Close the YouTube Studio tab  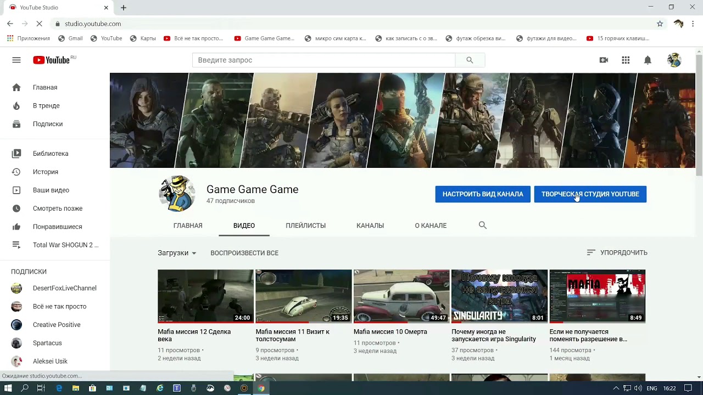click(106, 8)
